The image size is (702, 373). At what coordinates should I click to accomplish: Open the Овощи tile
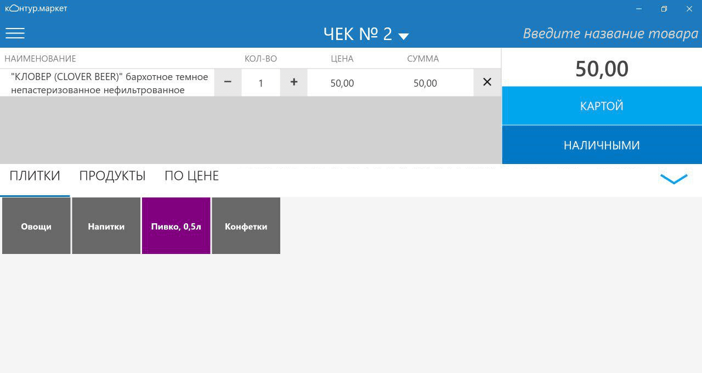(x=36, y=226)
